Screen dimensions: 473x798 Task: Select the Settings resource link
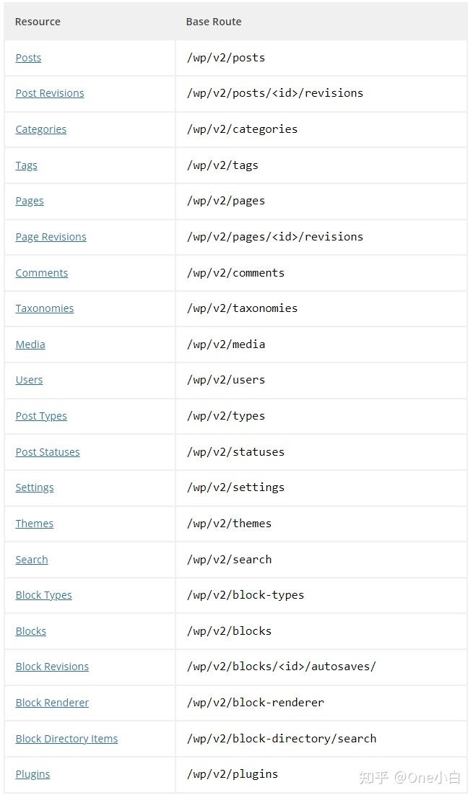click(x=35, y=488)
